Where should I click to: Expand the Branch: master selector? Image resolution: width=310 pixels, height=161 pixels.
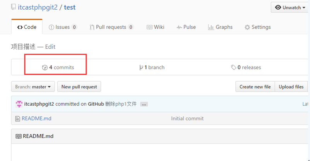[33, 87]
